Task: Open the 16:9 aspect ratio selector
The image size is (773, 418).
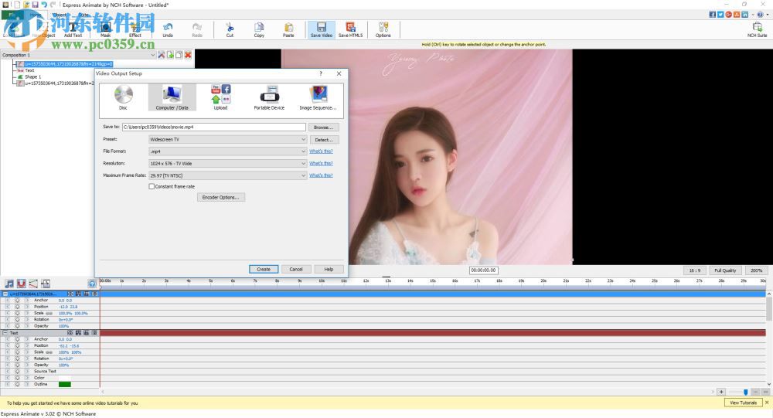Action: (x=695, y=270)
